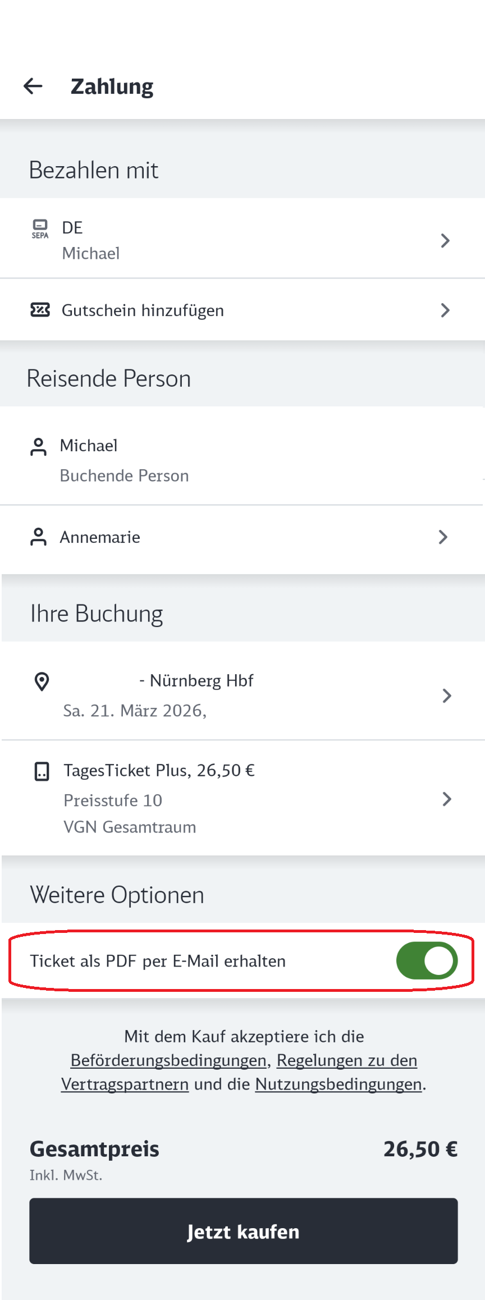Open Nürnberg Hbf trip details chevron

pos(447,696)
